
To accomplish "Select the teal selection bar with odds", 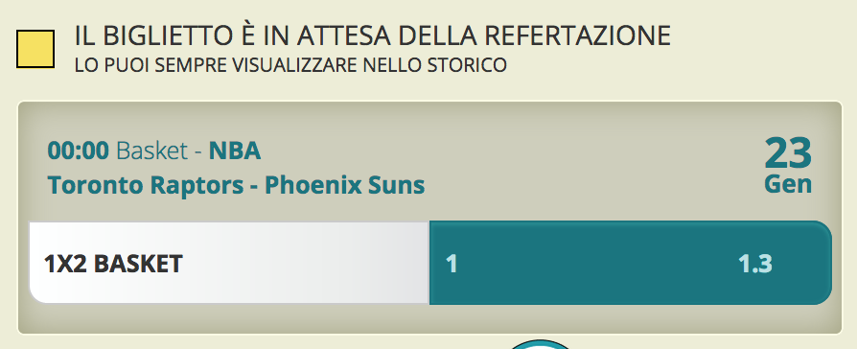I will 630,263.
